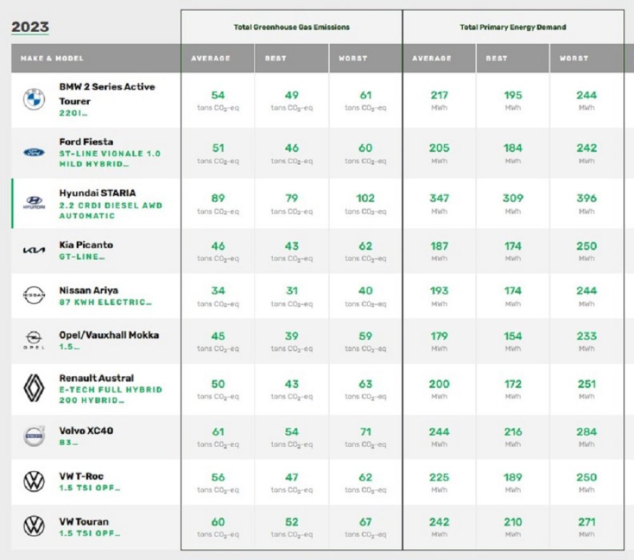
Task: Click Hyundai STARIA worst emissions value 102
Action: pos(365,198)
